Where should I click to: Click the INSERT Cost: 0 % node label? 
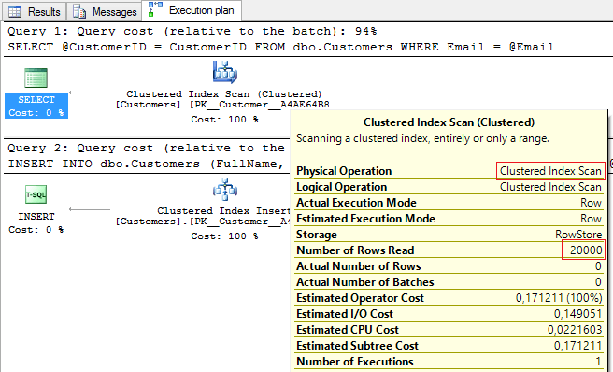click(x=36, y=223)
